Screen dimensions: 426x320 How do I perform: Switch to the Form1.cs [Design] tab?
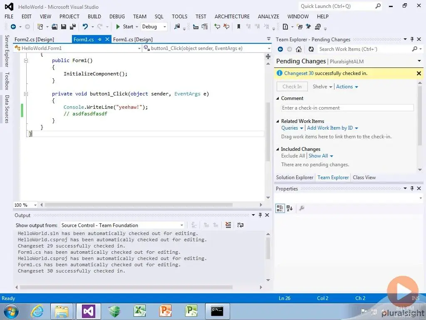(133, 40)
